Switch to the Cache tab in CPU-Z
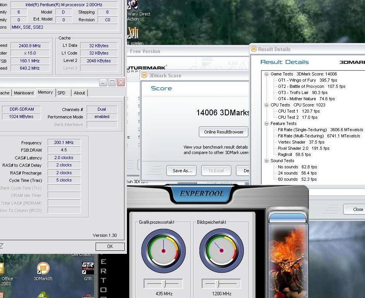This screenshot has width=365, height=298. click(5, 93)
